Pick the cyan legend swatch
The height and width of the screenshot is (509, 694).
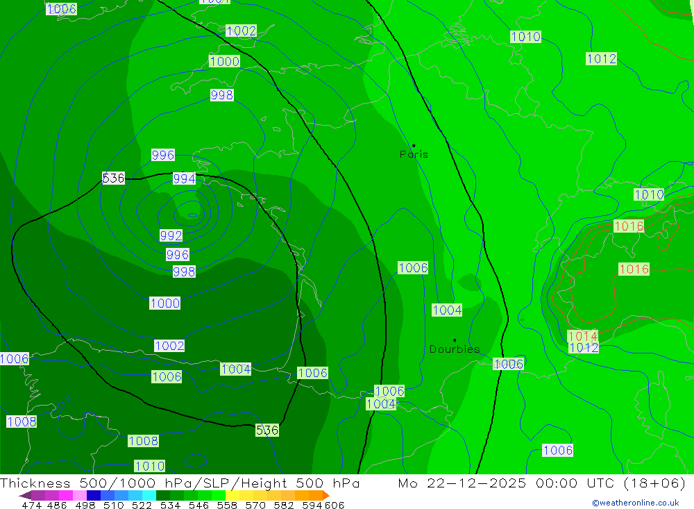point(149,495)
